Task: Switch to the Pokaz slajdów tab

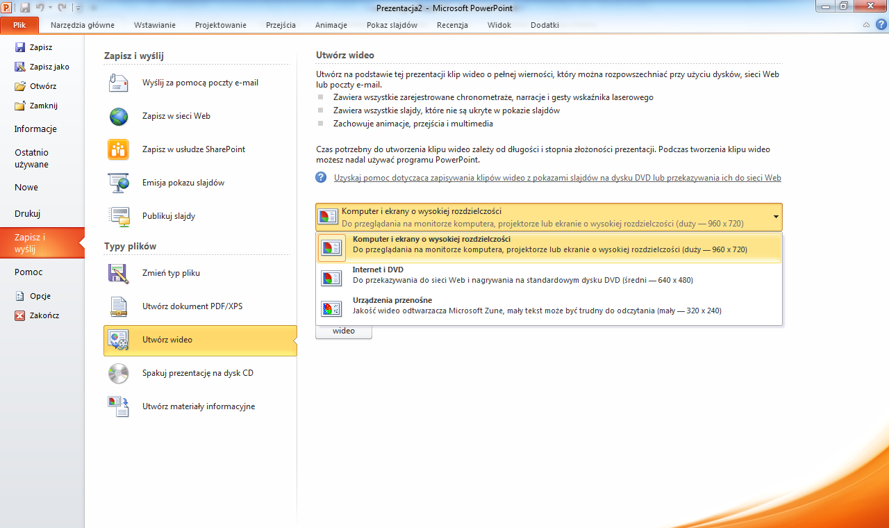Action: coord(392,25)
